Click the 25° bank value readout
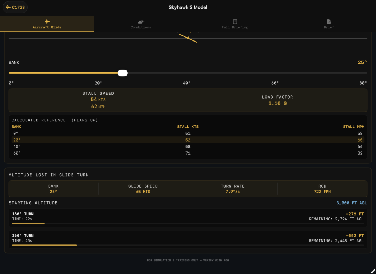 point(362,62)
